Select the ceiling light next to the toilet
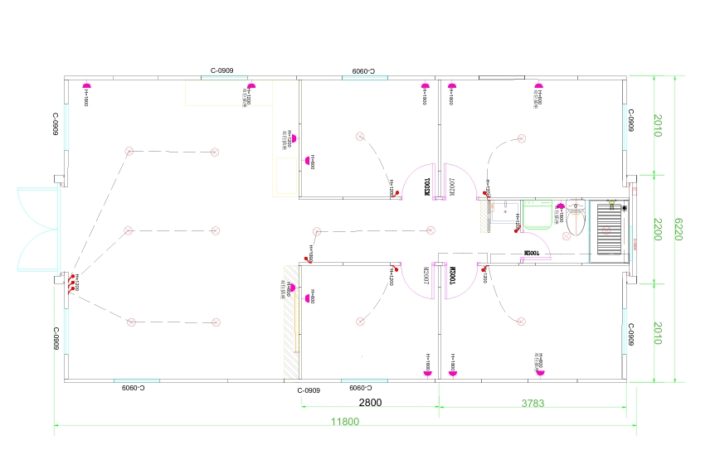 pos(567,235)
